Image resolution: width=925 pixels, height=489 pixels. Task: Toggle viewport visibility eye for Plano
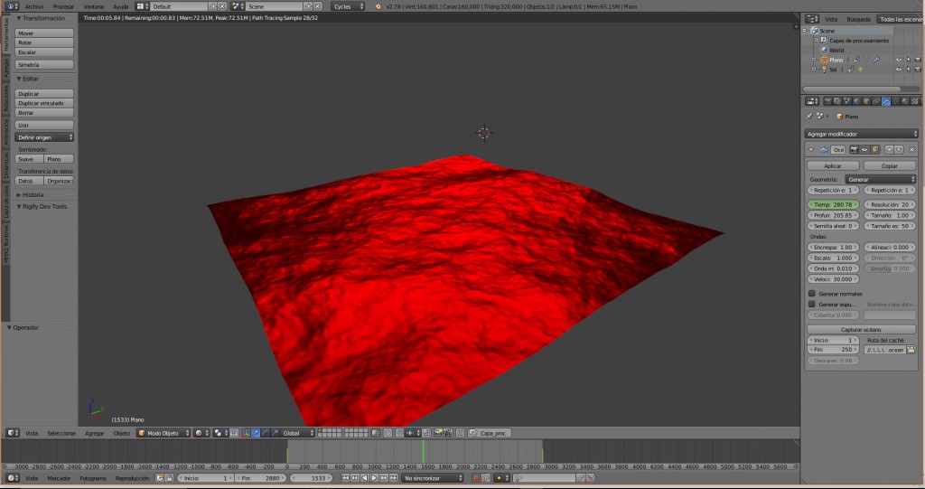pyautogui.click(x=899, y=60)
